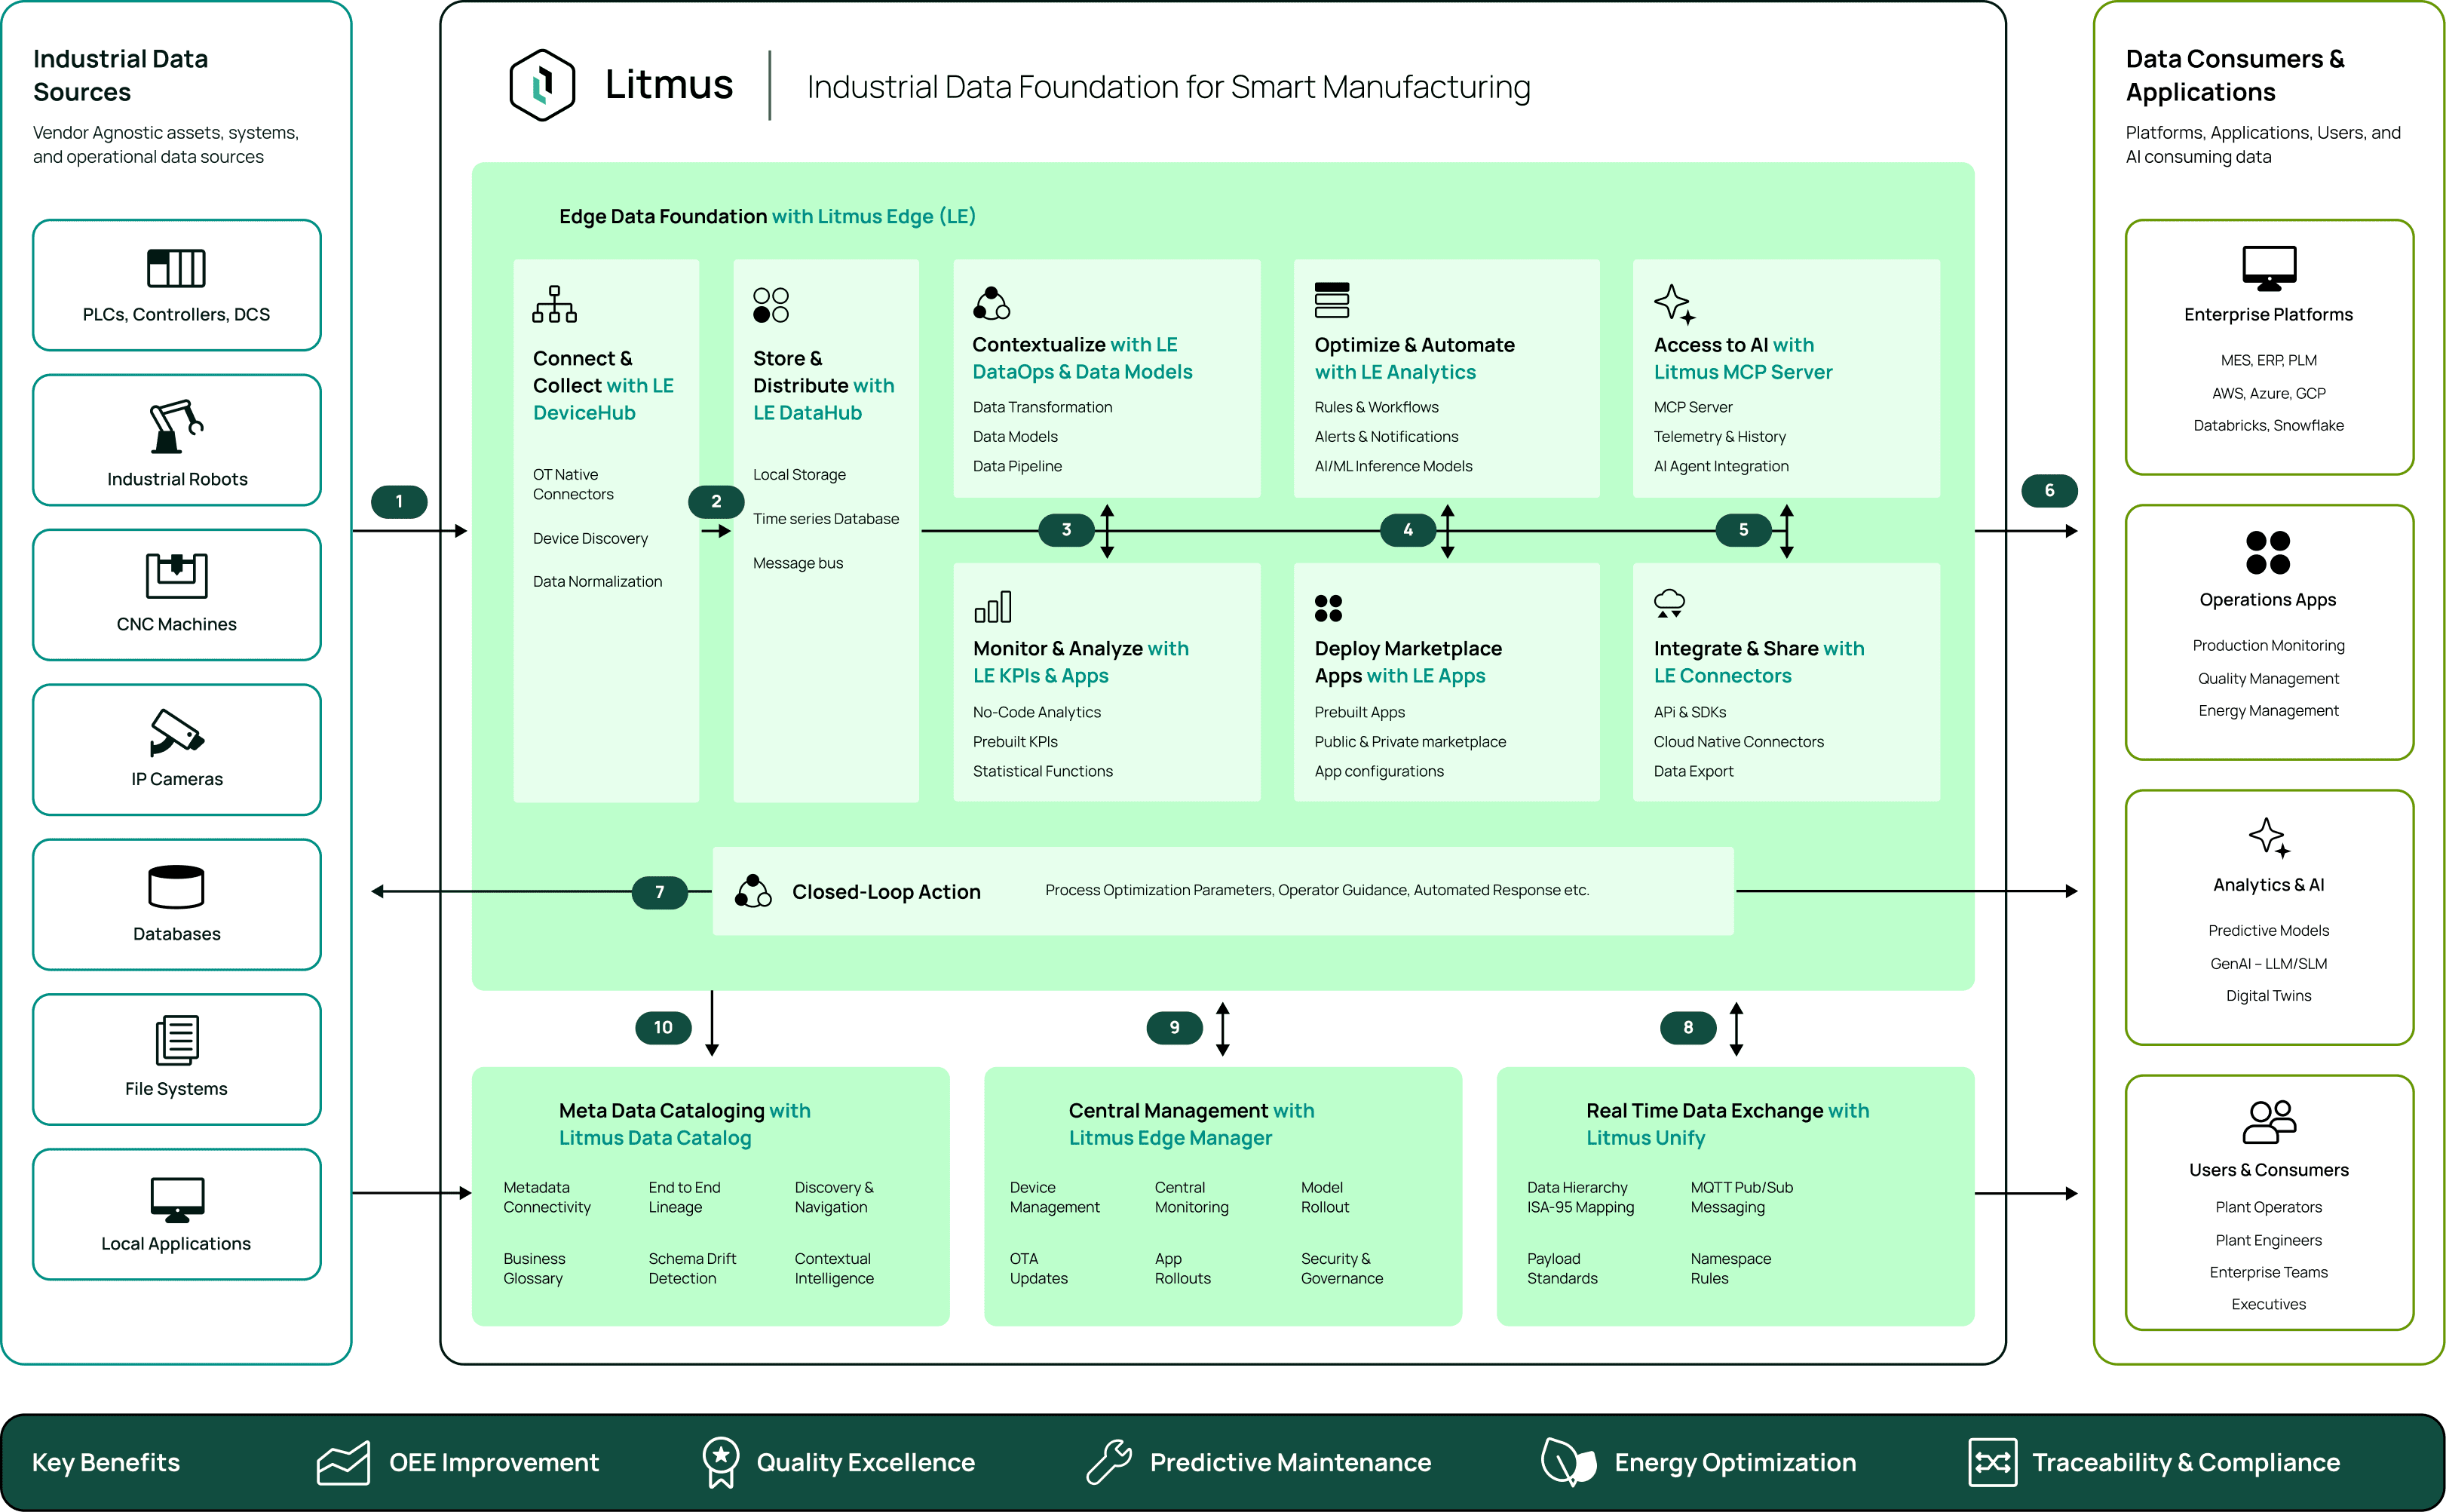Click Quality Management under Operations Apps
This screenshot has height=1512, width=2446.
[2268, 678]
